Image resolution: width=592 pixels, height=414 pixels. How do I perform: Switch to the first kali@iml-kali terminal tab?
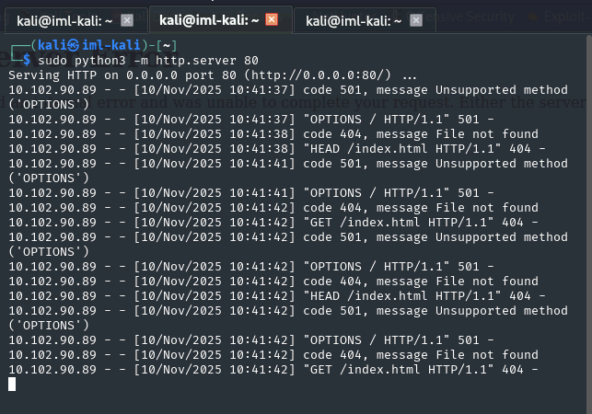click(x=63, y=19)
